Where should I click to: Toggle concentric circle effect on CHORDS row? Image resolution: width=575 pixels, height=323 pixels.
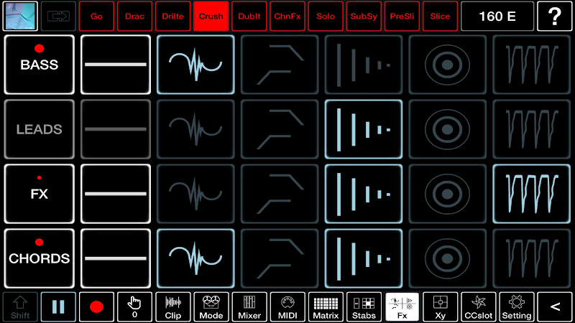tap(447, 258)
